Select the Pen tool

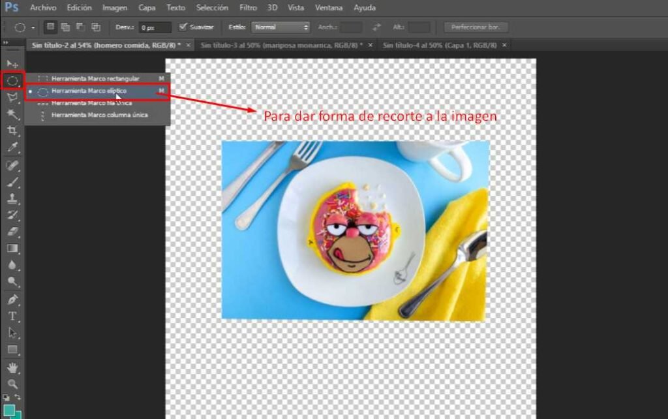click(12, 299)
